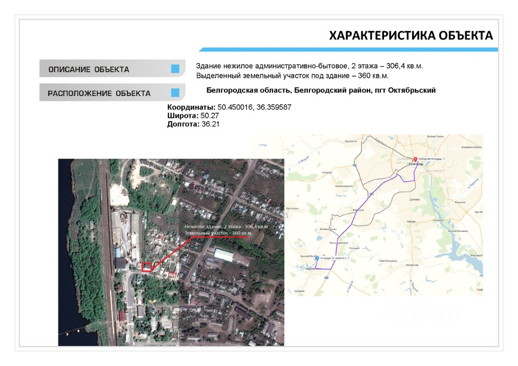Click the ХАРАКТЕРИСТИКА ОБЪЕКТА heading
The image size is (518, 366).
click(411, 36)
